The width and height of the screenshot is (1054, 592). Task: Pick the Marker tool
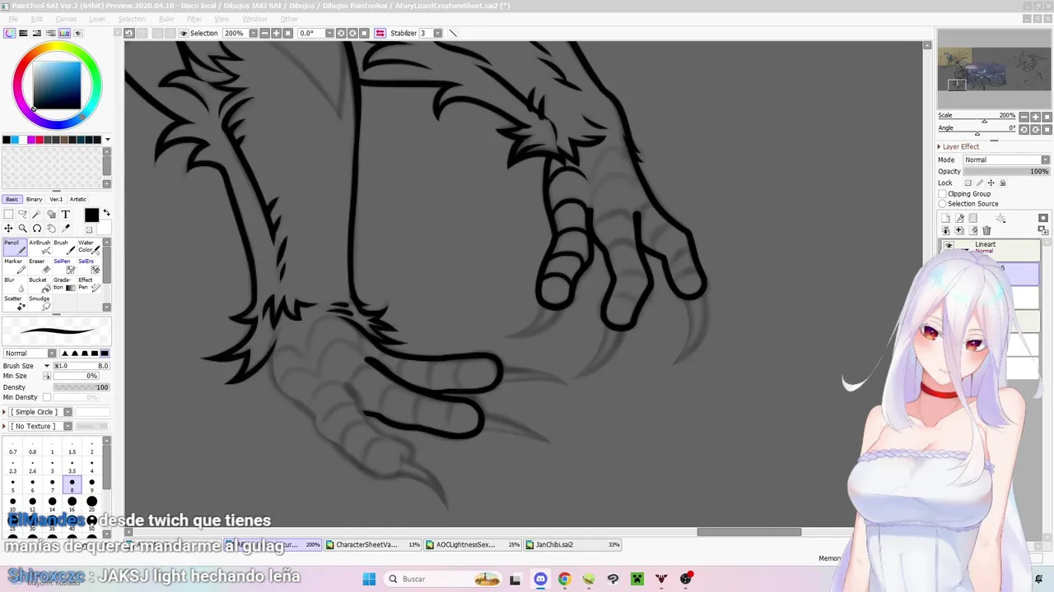tap(16, 266)
